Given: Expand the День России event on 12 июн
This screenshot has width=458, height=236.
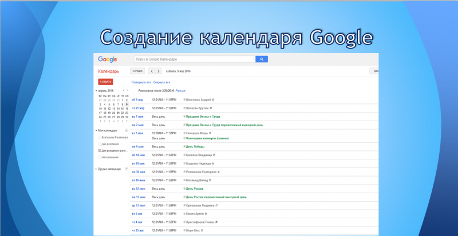Looking at the screenshot, I should point(184,189).
